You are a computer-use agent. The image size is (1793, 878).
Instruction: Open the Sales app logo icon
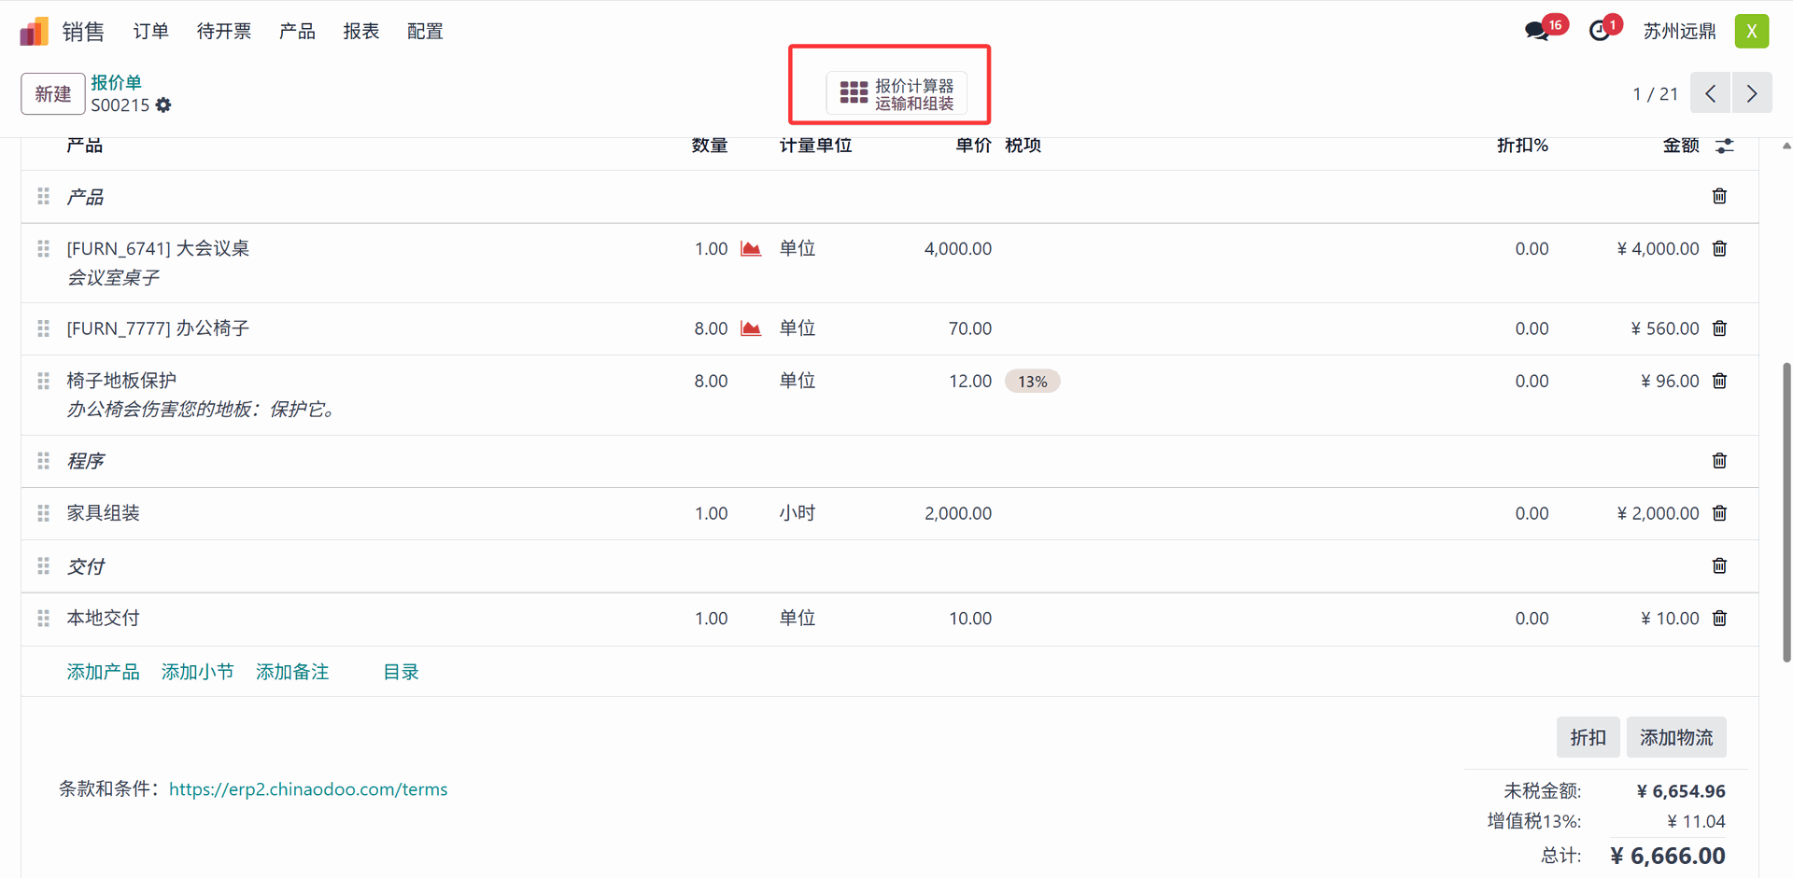pyautogui.click(x=35, y=32)
